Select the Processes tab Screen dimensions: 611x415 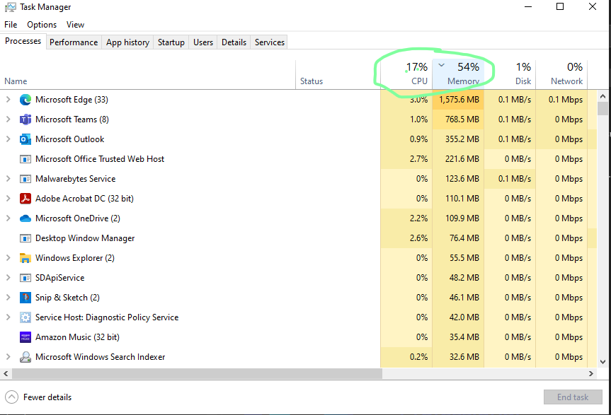point(23,41)
